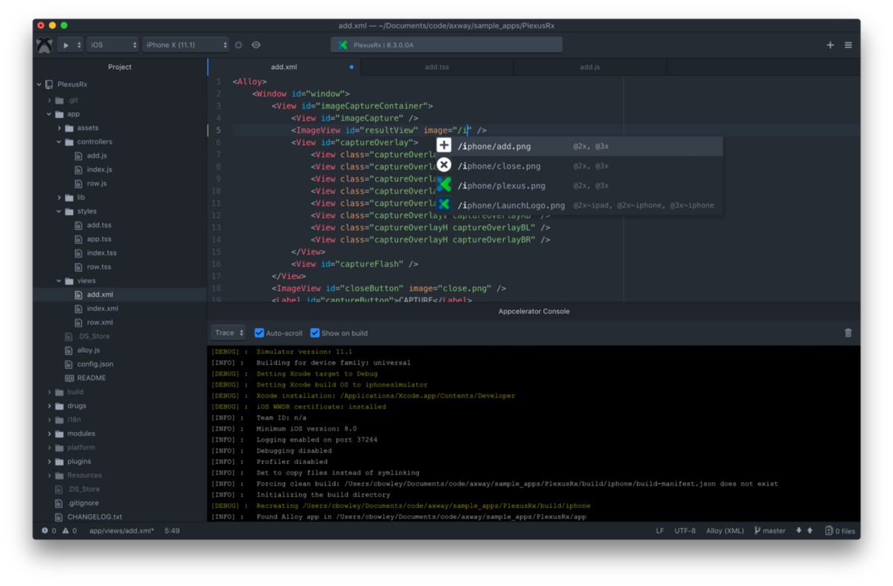Choose /iphone/LaunchLogo.png autocomplete suggestion
The image size is (893, 586).
click(578, 205)
